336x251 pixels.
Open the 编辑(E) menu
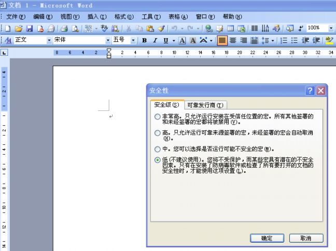click(x=43, y=17)
